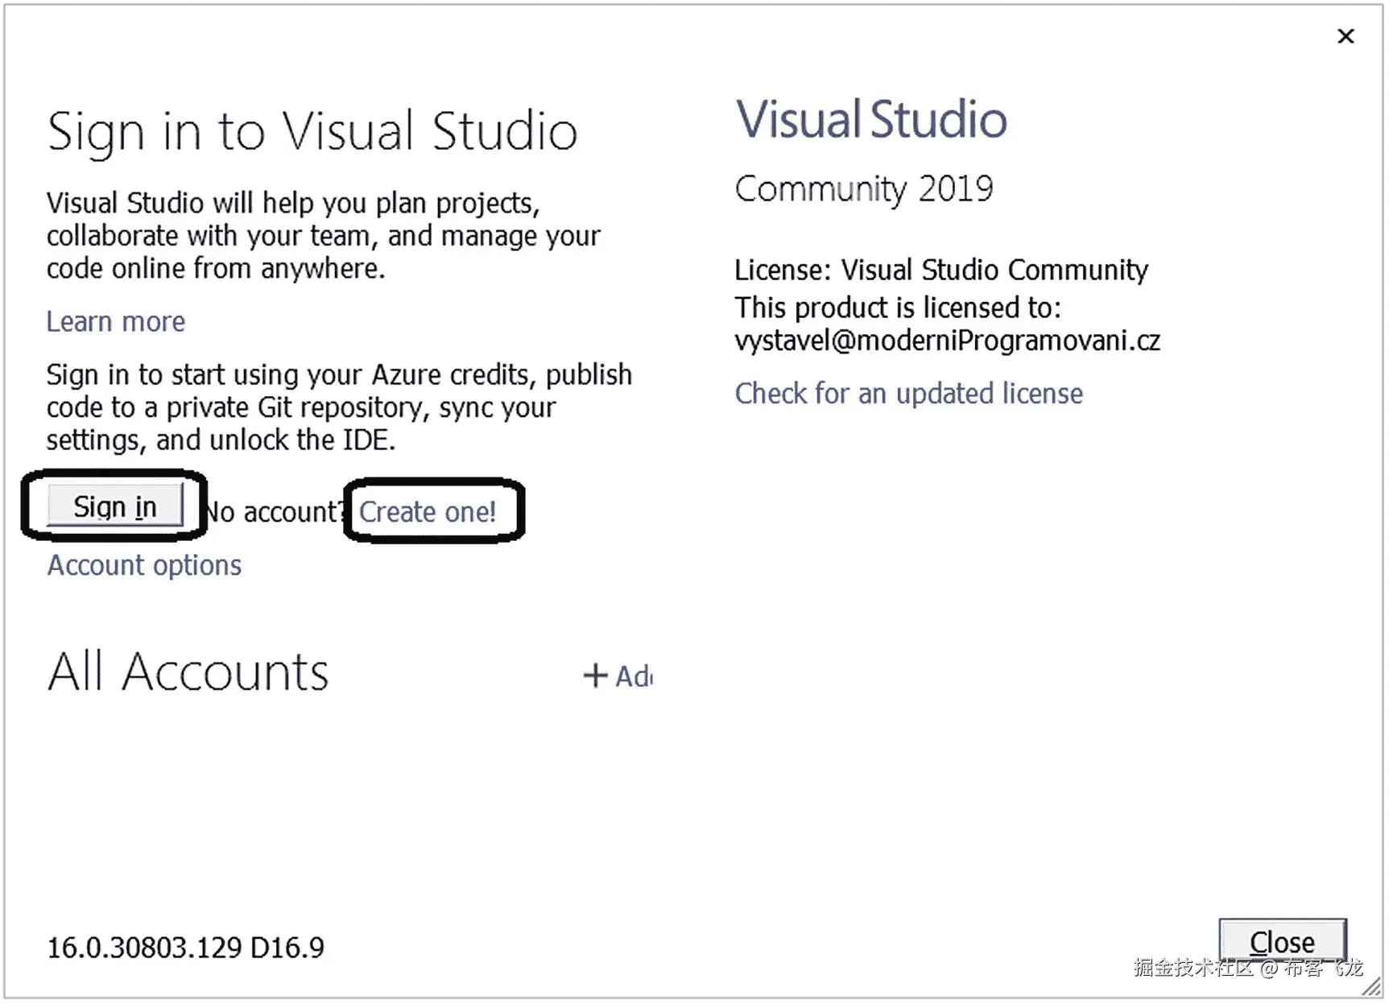Click the Visual Studio product title
The height and width of the screenshot is (1004, 1389).
[x=871, y=119]
